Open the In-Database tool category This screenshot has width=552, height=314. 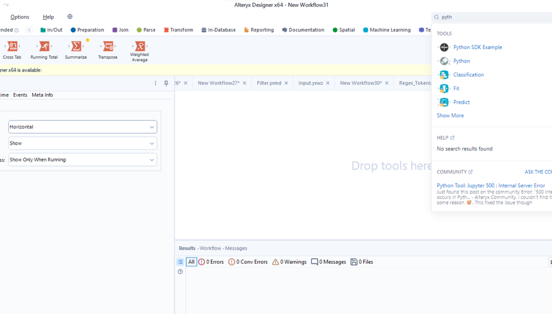coord(218,30)
